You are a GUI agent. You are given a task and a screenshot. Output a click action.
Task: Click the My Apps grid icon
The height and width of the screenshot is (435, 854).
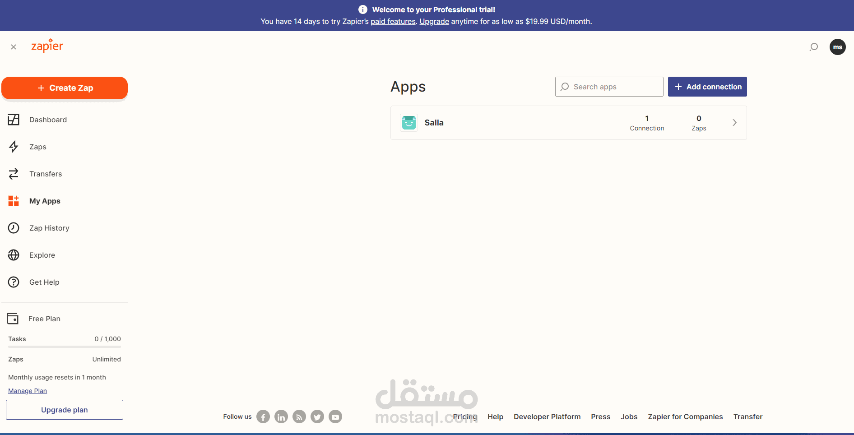(14, 201)
